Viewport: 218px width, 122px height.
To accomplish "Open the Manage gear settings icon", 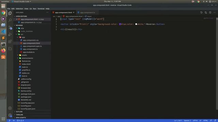I will click(x=10, y=115).
